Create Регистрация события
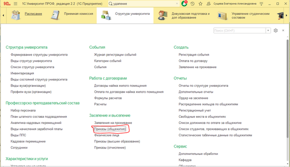Image resolution: width=290 pixels, height=167 pixels. point(194,55)
